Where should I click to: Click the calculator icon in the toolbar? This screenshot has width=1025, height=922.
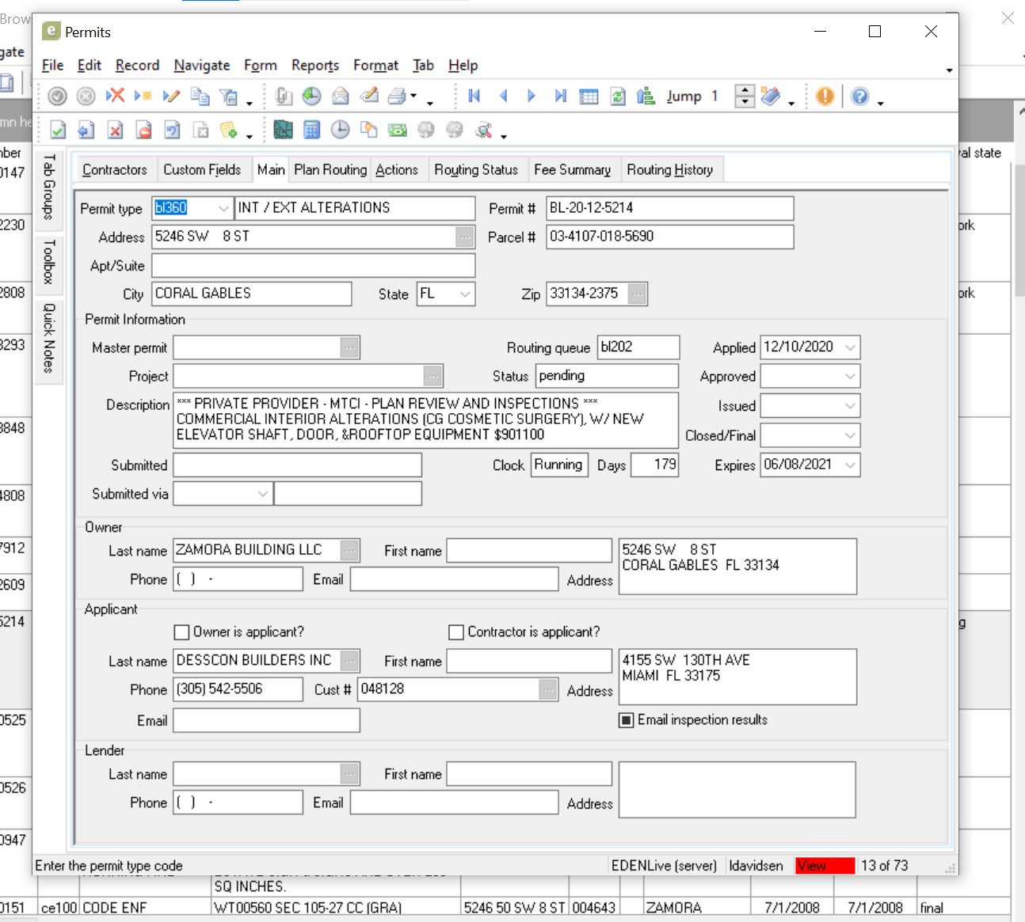[x=311, y=130]
